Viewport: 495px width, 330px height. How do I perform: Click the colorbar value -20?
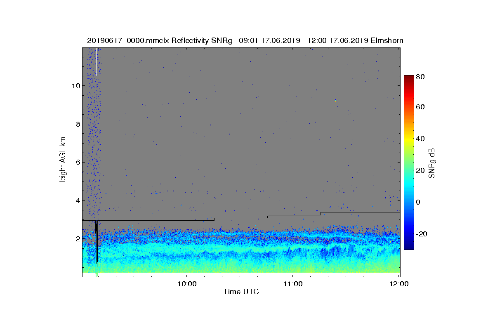click(422, 234)
